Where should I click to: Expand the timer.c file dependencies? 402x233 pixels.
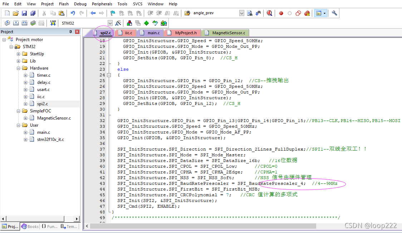(26, 75)
